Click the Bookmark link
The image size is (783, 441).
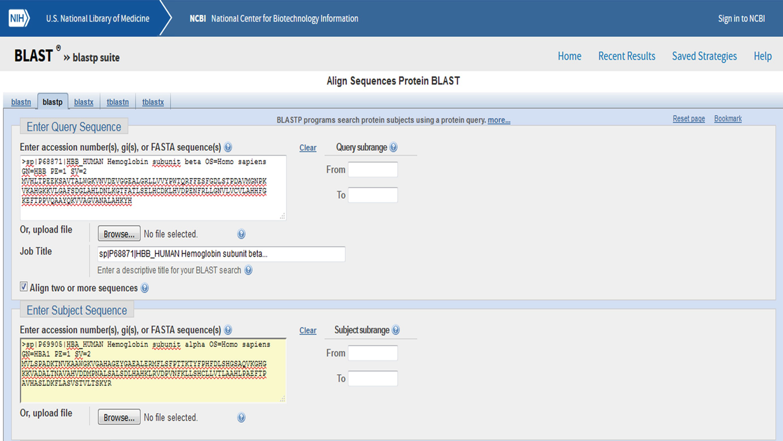click(727, 118)
